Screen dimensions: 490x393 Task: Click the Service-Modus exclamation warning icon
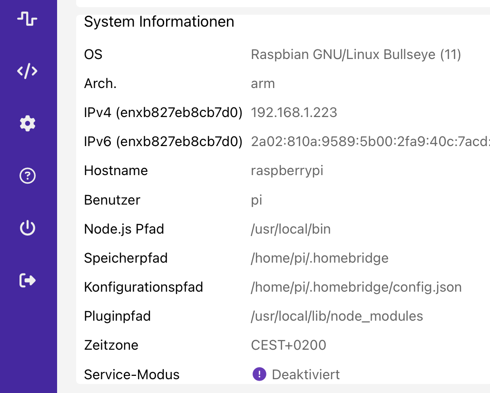coord(259,374)
